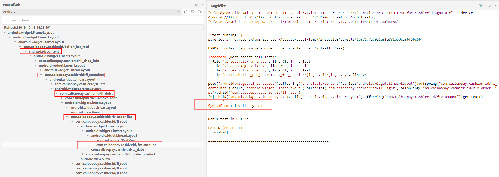Expand the fl_left node arrow

pyautogui.click(x=51, y=84)
